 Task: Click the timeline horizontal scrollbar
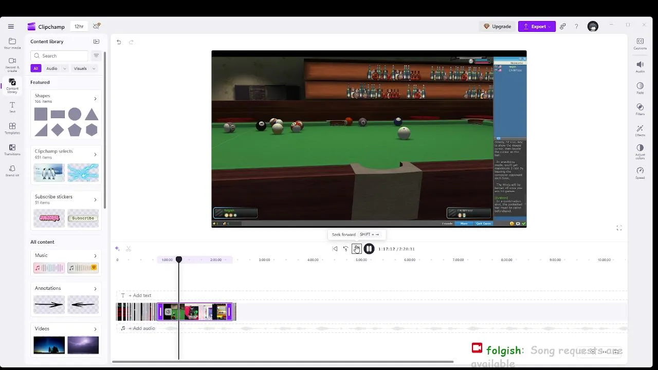(282, 362)
